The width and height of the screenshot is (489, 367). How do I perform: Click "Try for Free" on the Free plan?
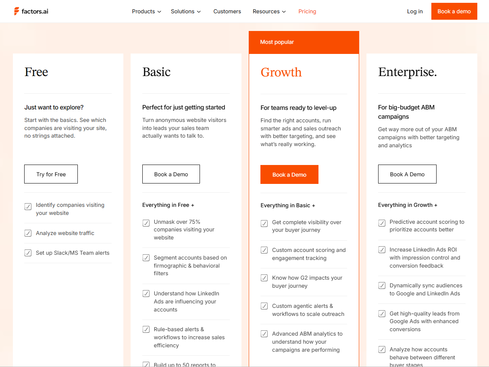51,174
